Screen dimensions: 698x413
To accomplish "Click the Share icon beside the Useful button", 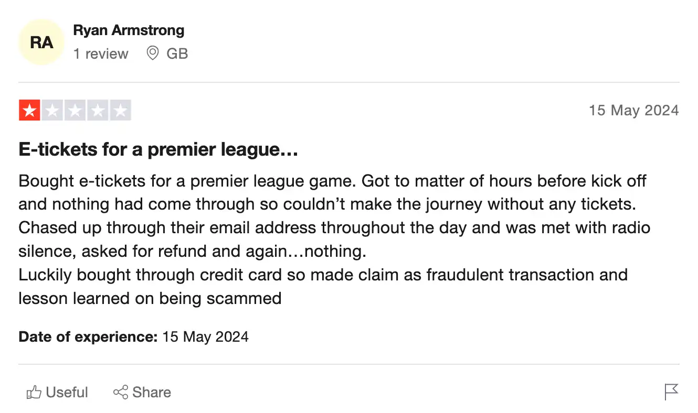I will pyautogui.click(x=121, y=392).
